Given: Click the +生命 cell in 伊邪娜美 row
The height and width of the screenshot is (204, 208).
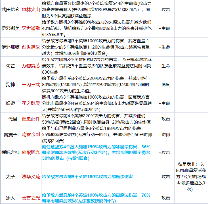Looking at the screenshot, I should tap(164, 28).
